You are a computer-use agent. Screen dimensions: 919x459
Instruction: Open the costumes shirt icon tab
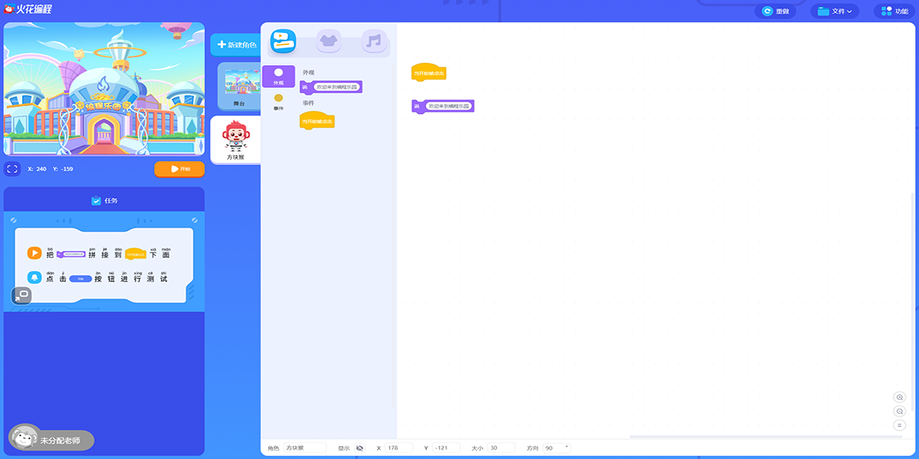(329, 41)
